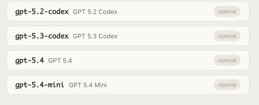
Task: Click the bold gpt-5.3-codex identifier text
Action: [x=42, y=36]
